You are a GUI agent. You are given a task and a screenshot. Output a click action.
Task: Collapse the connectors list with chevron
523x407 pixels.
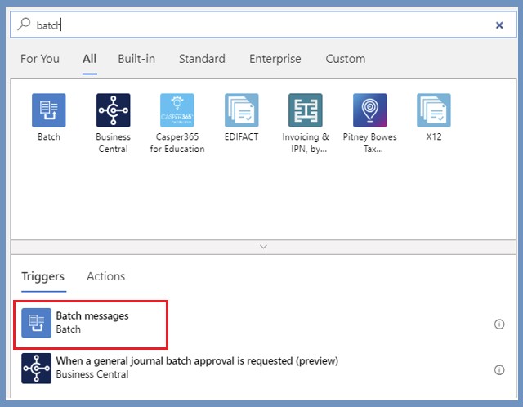(263, 247)
